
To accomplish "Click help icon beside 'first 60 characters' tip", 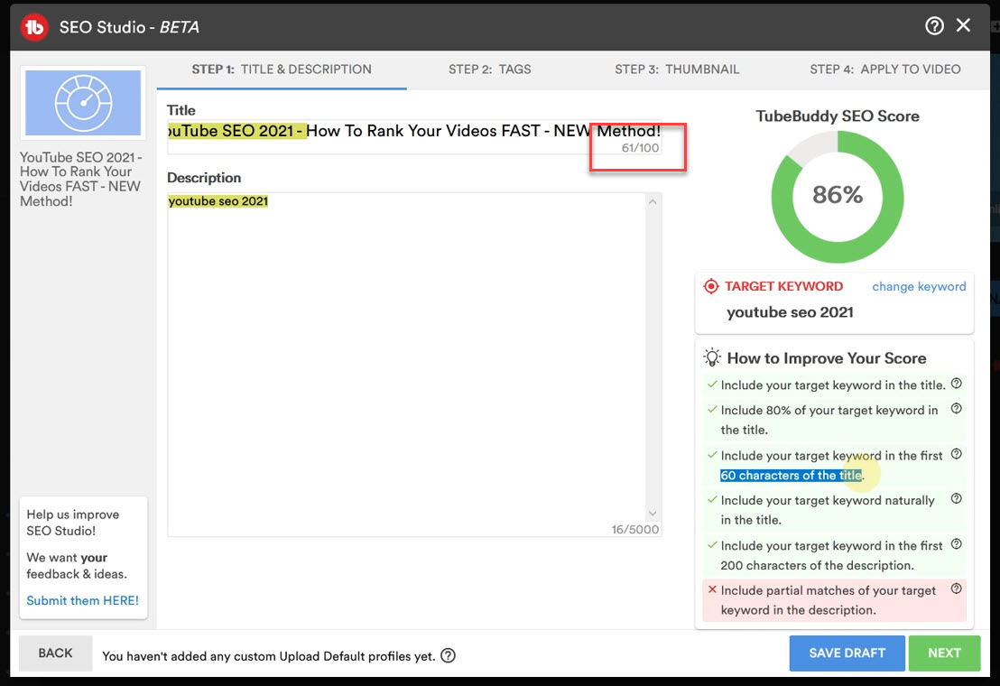I will click(x=957, y=454).
